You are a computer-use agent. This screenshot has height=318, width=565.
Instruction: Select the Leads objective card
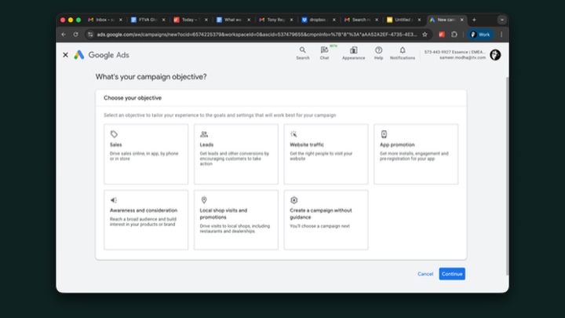236,154
